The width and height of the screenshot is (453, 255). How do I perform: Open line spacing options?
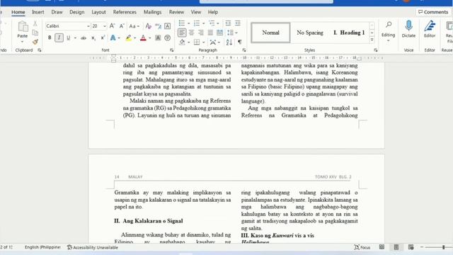[232, 33]
